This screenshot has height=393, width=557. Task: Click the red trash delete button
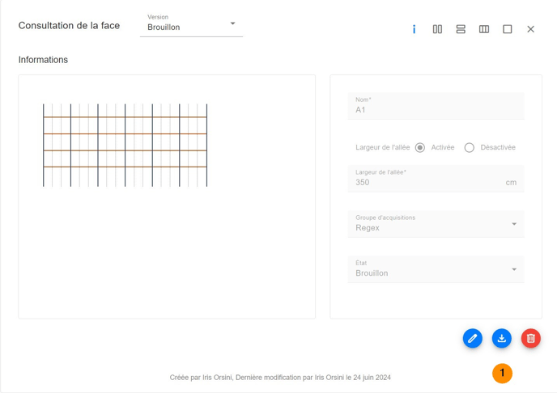[x=531, y=338]
